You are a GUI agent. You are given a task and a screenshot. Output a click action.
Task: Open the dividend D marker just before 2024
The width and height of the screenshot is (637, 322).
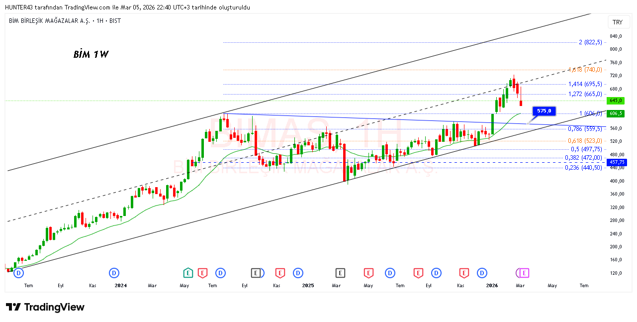(x=114, y=273)
